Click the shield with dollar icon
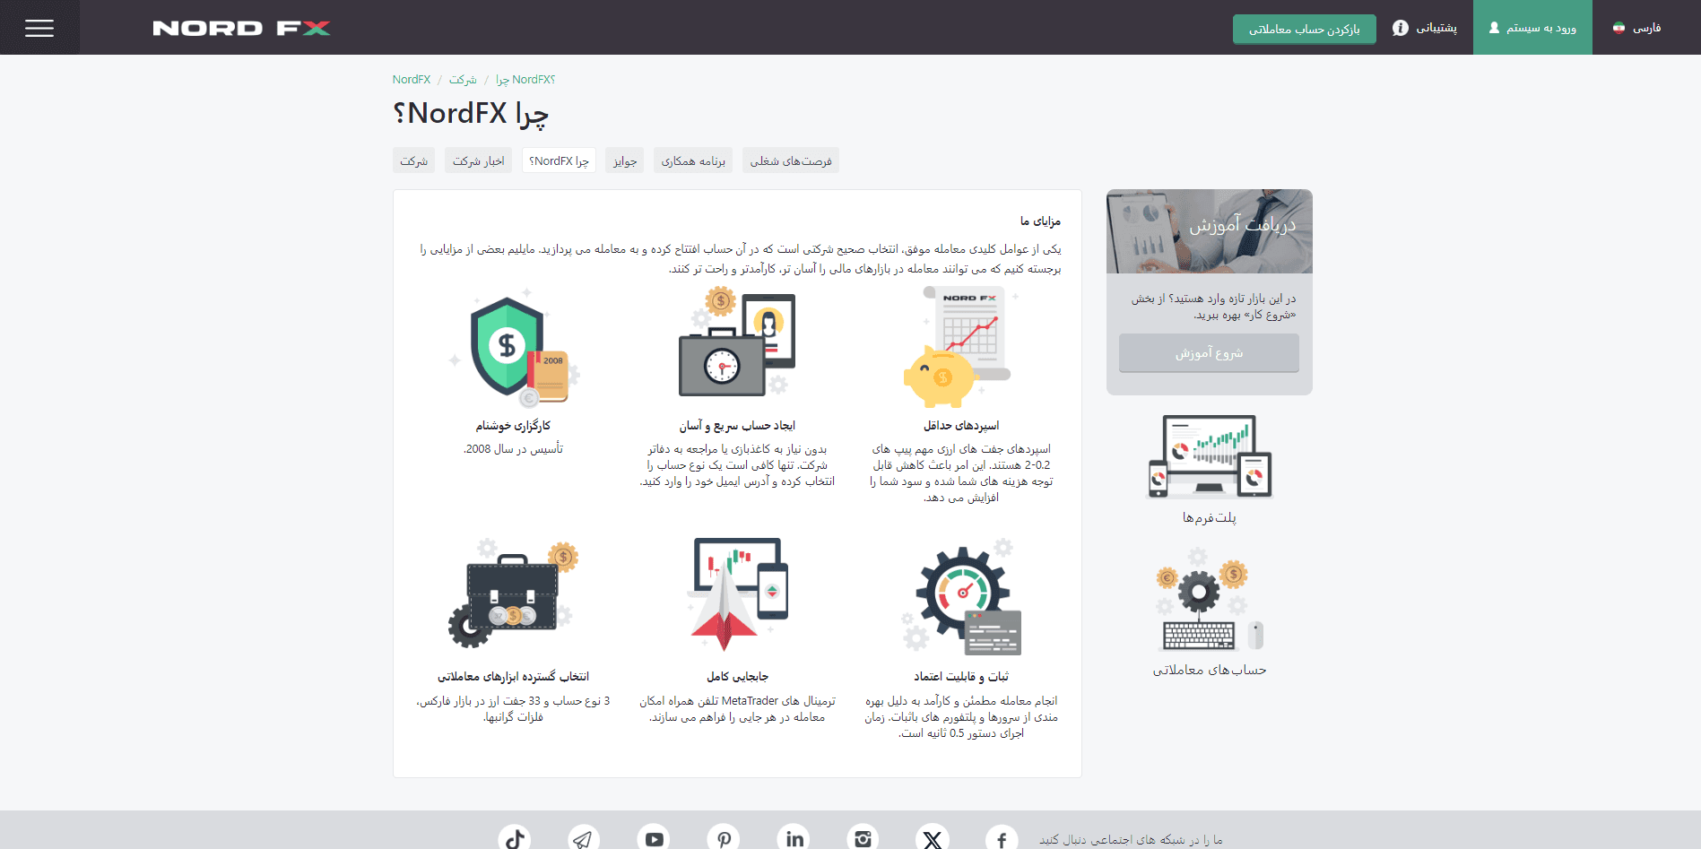The width and height of the screenshot is (1701, 849). (x=514, y=350)
